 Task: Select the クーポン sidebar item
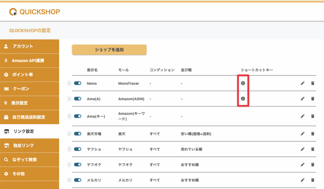click(29, 89)
